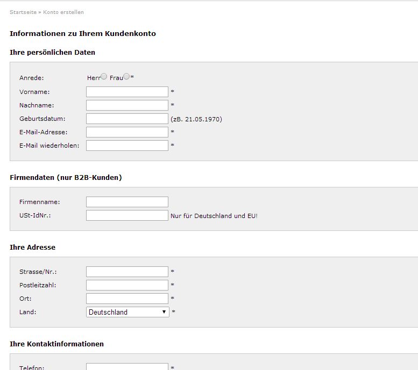Click the 'Informationen zu Ihrem Kundenkonto' heading
This screenshot has height=370, width=418.
pos(83,34)
